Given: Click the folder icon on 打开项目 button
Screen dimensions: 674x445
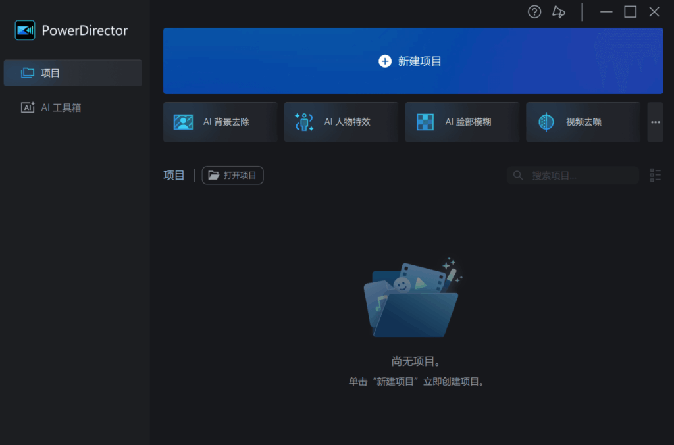Looking at the screenshot, I should click(212, 175).
